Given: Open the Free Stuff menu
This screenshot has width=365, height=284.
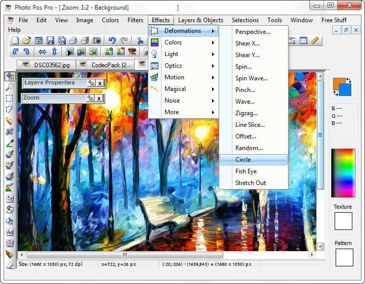Looking at the screenshot, I should click(334, 20).
